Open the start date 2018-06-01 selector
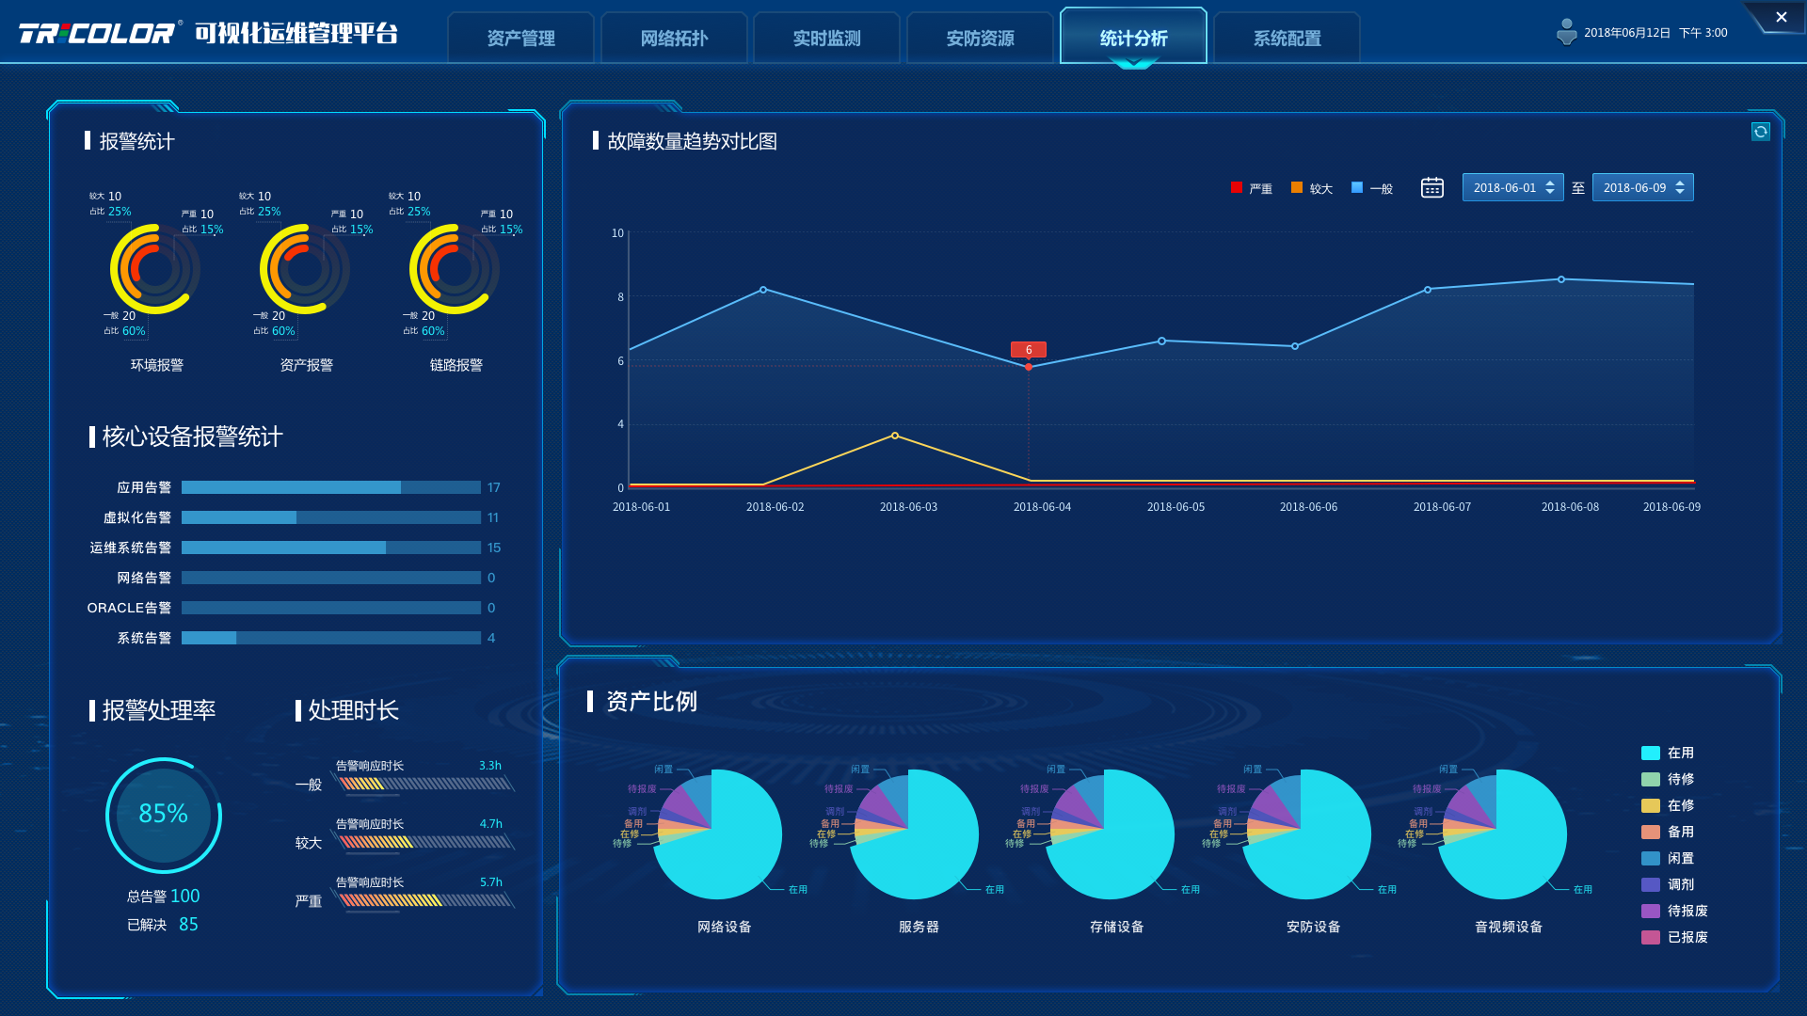This screenshot has width=1807, height=1016. (x=1511, y=188)
